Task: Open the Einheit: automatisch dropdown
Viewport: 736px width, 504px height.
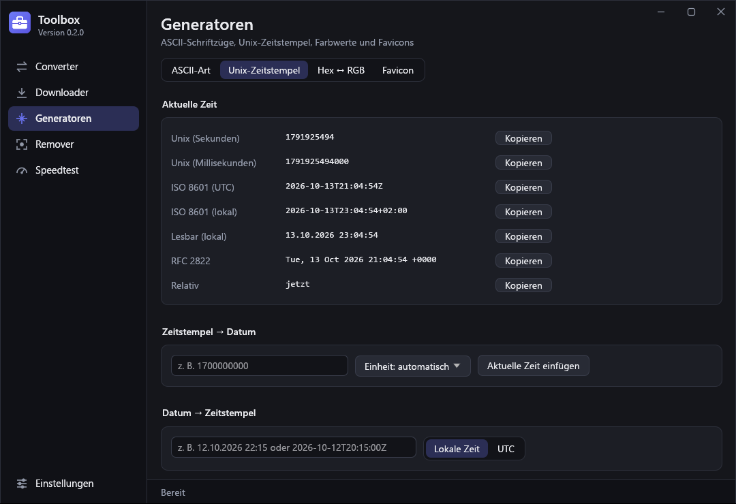Action: (x=412, y=366)
